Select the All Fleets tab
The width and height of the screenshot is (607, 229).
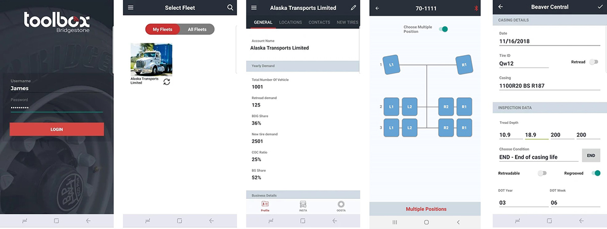point(197,29)
